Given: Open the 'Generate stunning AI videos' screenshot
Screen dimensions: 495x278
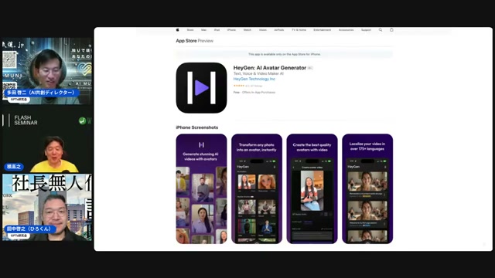Looking at the screenshot, I should coord(201,188).
